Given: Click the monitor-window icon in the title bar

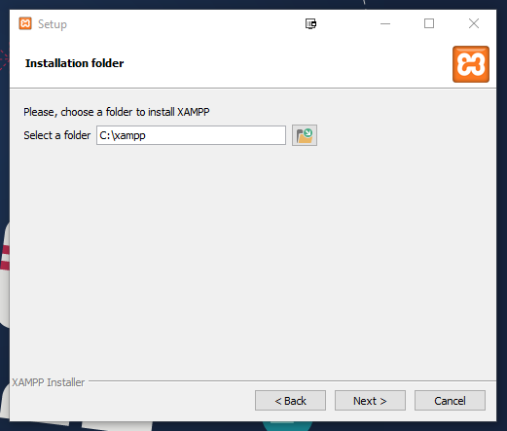Looking at the screenshot, I should 310,23.
